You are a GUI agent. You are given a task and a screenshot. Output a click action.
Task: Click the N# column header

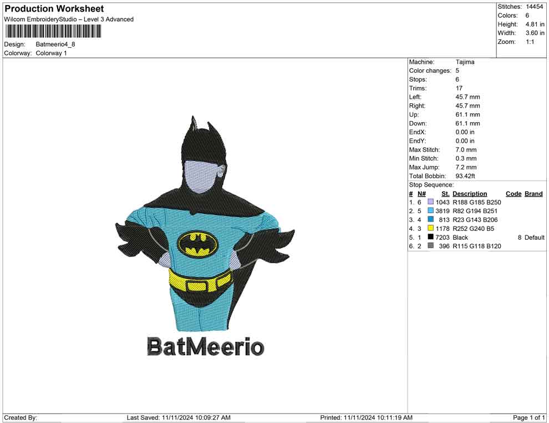421,194
